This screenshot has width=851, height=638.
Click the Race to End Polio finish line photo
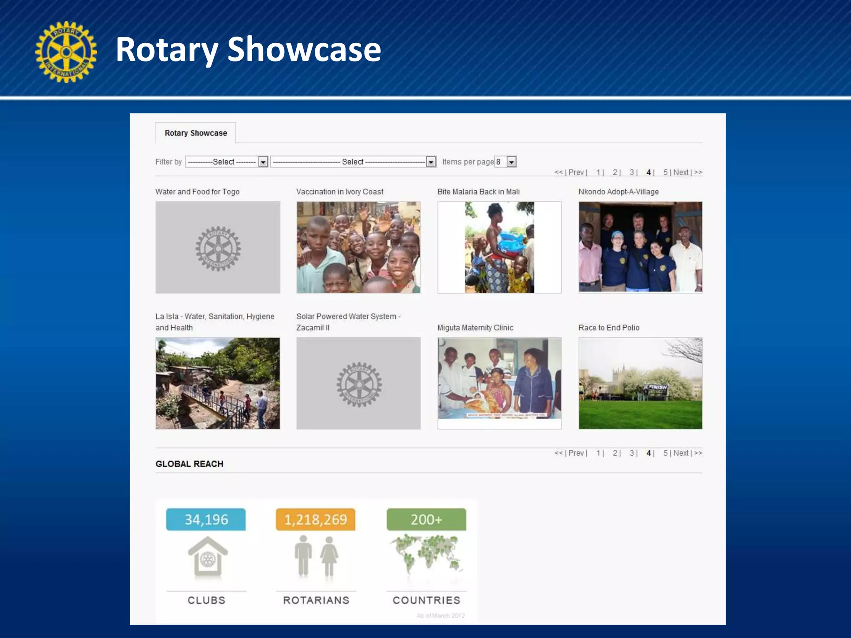pyautogui.click(x=640, y=383)
